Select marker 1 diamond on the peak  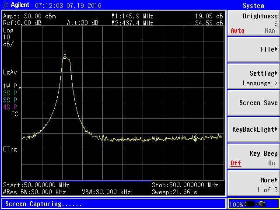[65, 57]
